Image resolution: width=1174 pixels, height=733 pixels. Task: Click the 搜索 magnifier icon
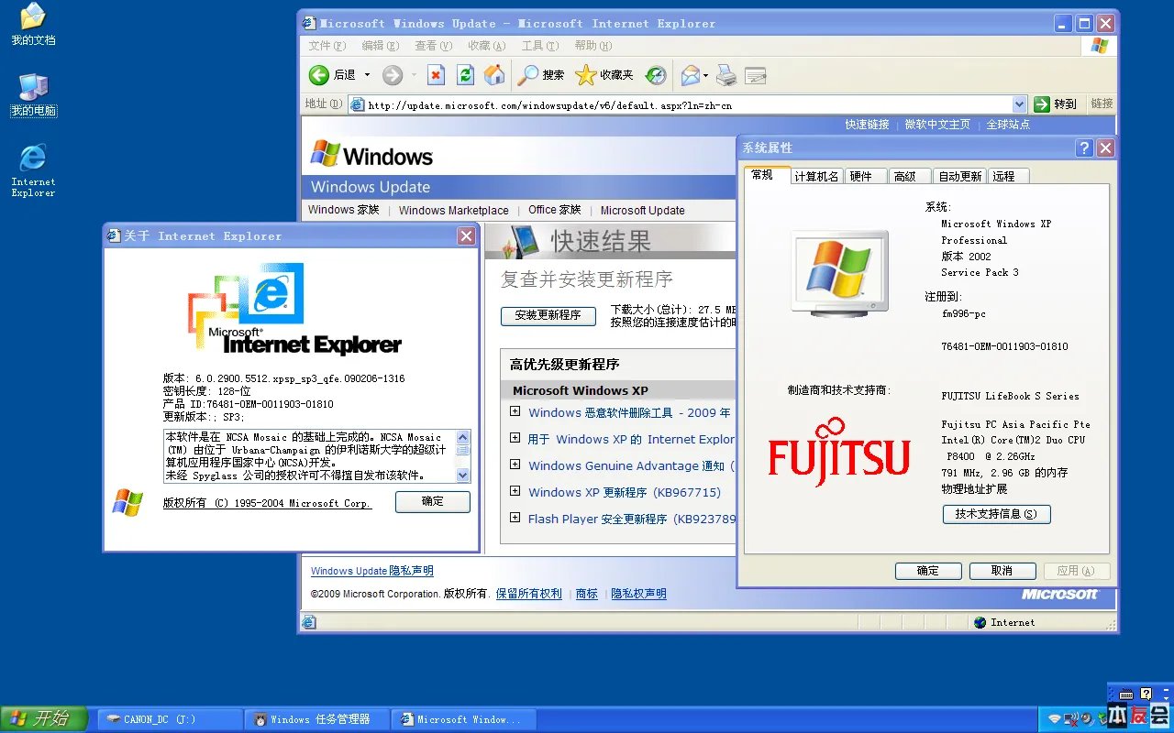tap(530, 74)
